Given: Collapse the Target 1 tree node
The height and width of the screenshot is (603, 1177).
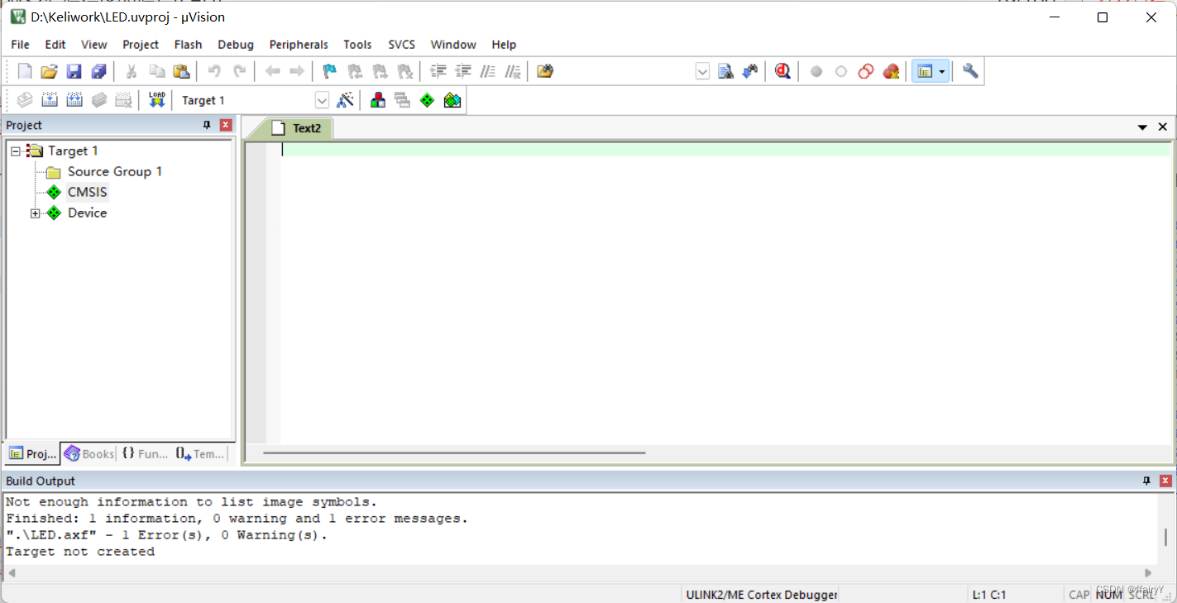Looking at the screenshot, I should 16,151.
